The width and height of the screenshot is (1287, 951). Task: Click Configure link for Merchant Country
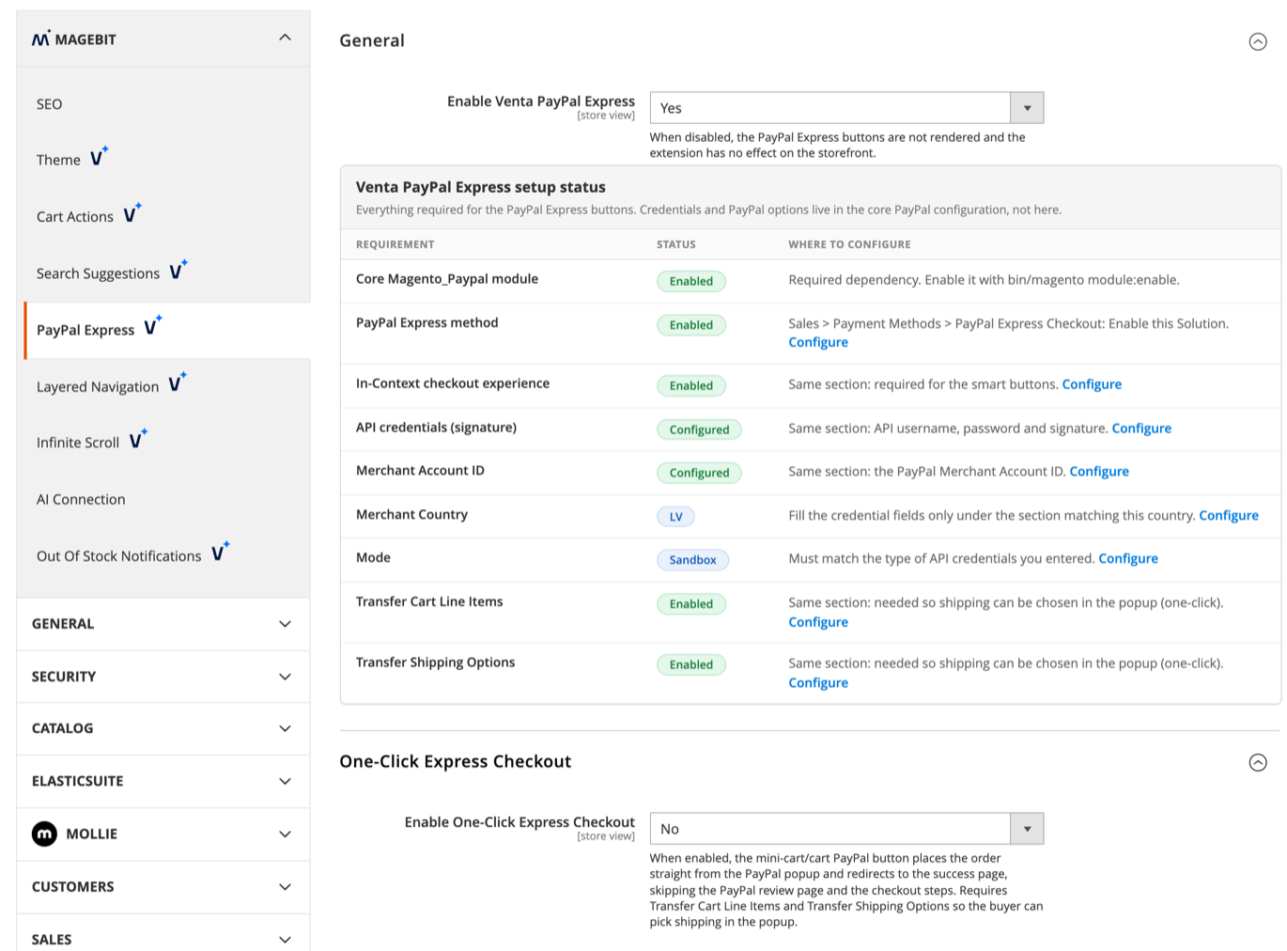coord(1229,516)
